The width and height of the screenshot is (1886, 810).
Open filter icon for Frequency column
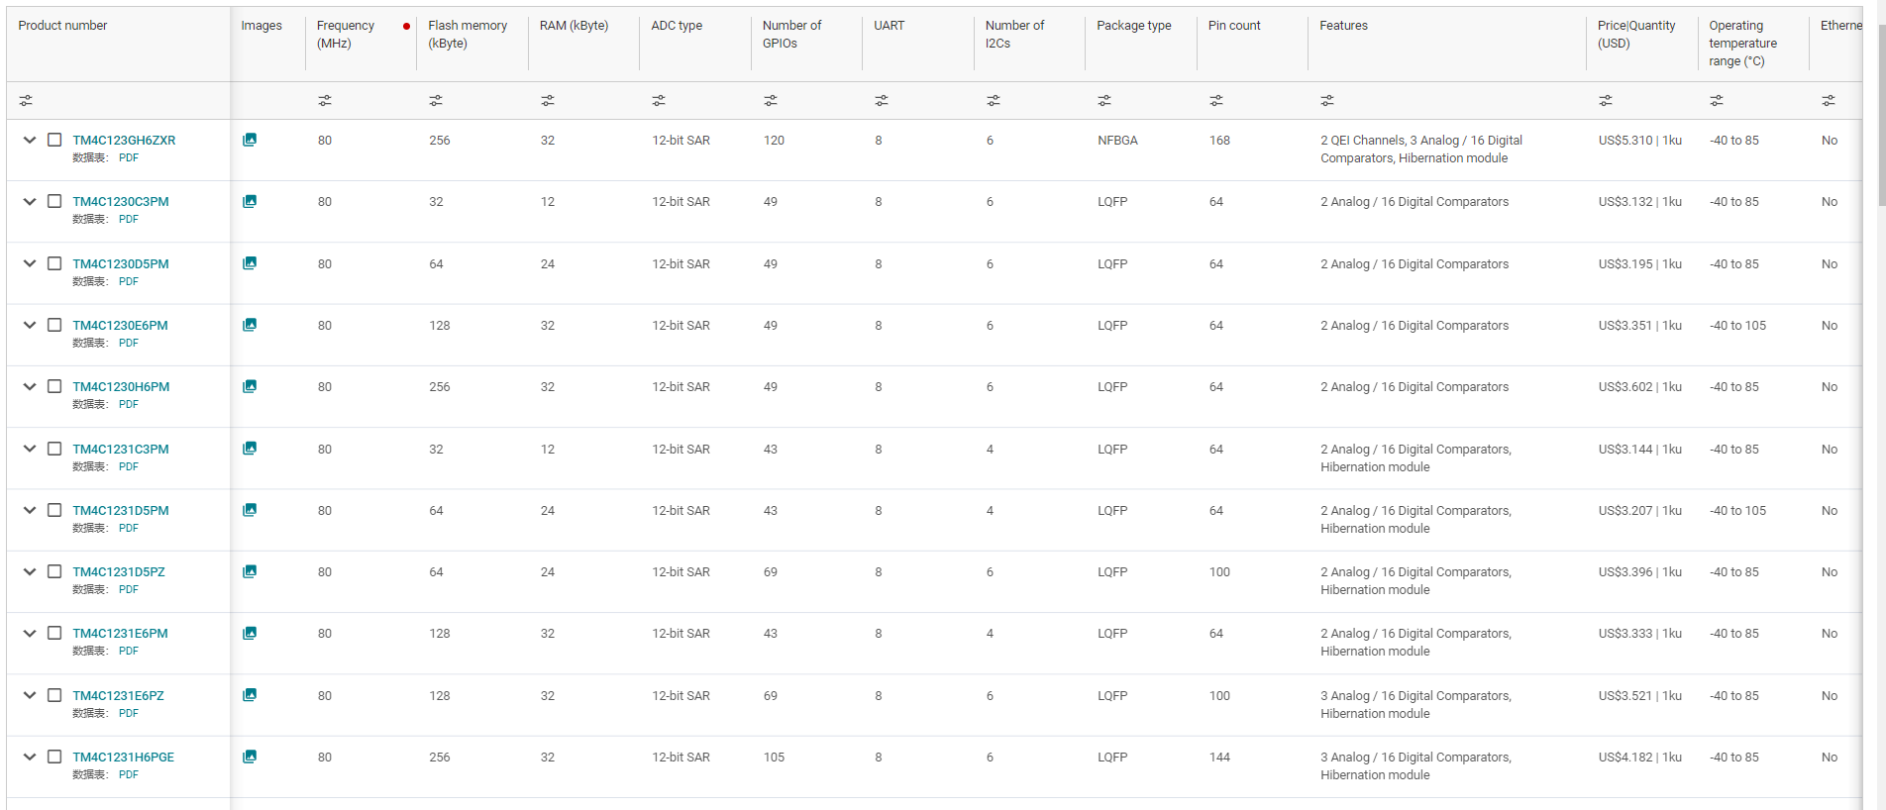(325, 101)
